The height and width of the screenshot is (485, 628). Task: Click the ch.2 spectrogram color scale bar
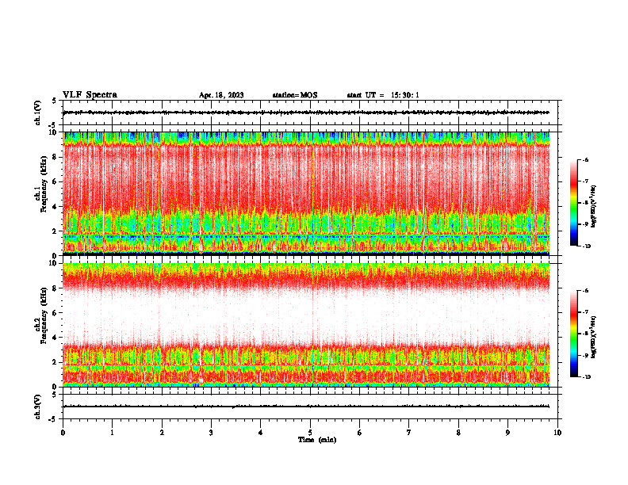tap(573, 334)
